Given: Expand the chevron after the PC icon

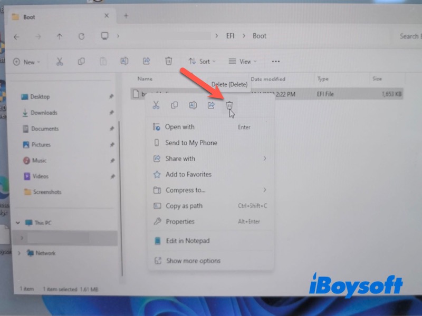Looking at the screenshot, I should click(118, 36).
